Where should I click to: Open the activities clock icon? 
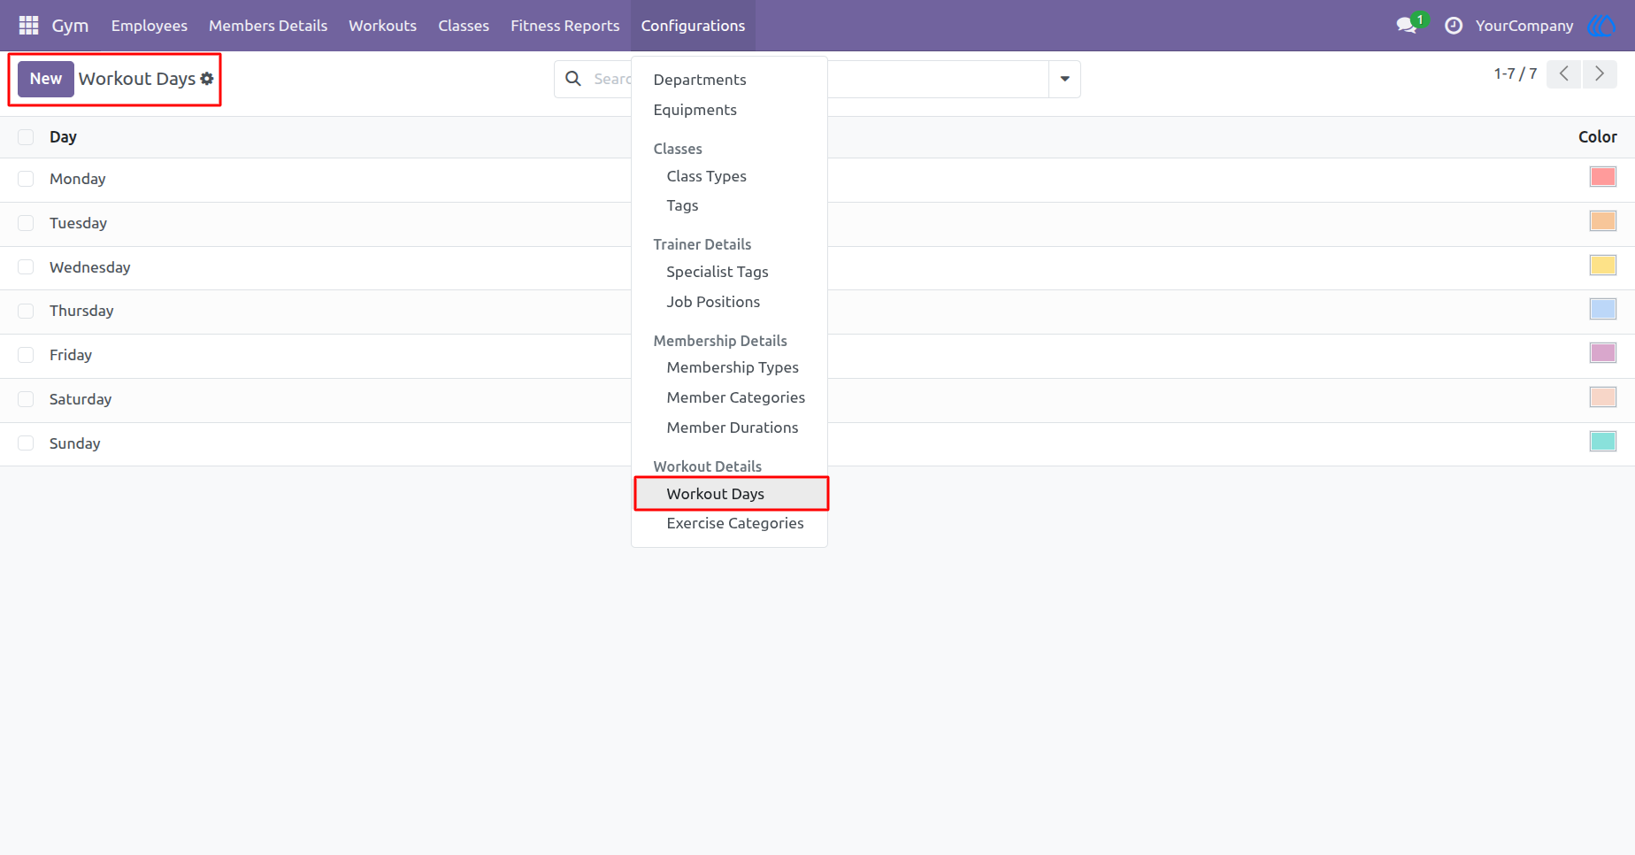click(x=1454, y=26)
